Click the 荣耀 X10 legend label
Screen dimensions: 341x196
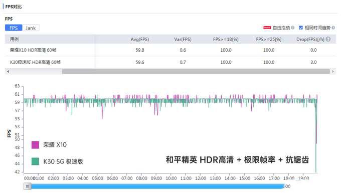(55, 145)
